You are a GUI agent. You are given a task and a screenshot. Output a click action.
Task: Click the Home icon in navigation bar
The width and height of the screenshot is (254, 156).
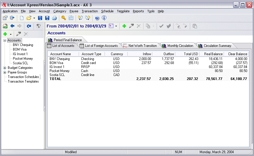[x=5, y=26]
